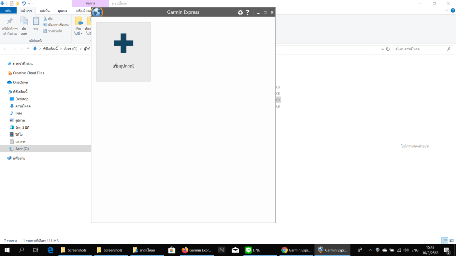This screenshot has height=256, width=456.
Task: Add a device in Garmin Express
Action: [x=123, y=52]
